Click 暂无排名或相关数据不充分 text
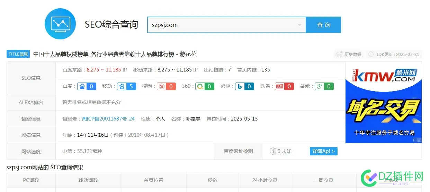Viewport: 430px width, 192px height. 91,103
